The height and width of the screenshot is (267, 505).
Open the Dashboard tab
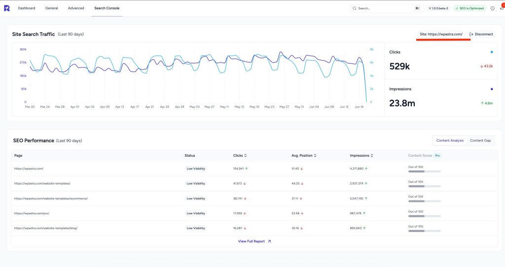(27, 8)
